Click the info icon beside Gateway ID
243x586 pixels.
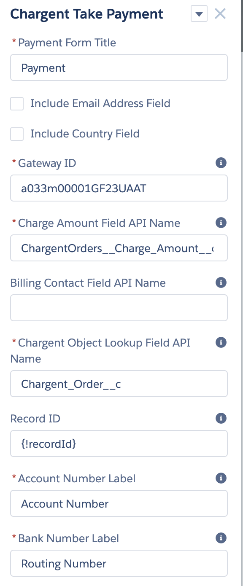[221, 163]
